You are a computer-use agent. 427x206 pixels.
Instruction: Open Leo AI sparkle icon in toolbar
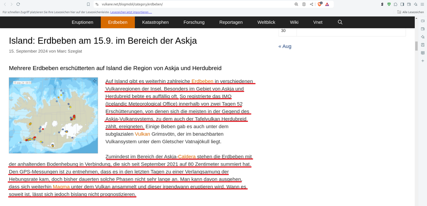[x=416, y=4]
